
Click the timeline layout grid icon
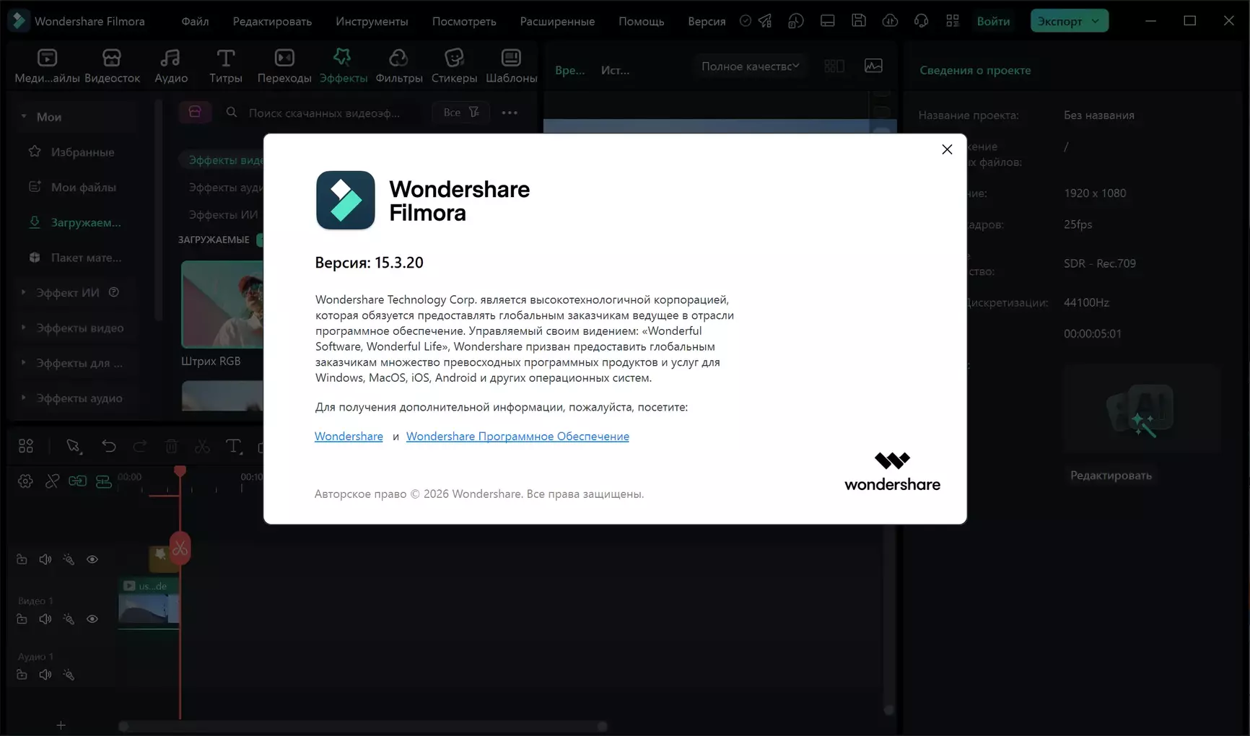pos(26,446)
